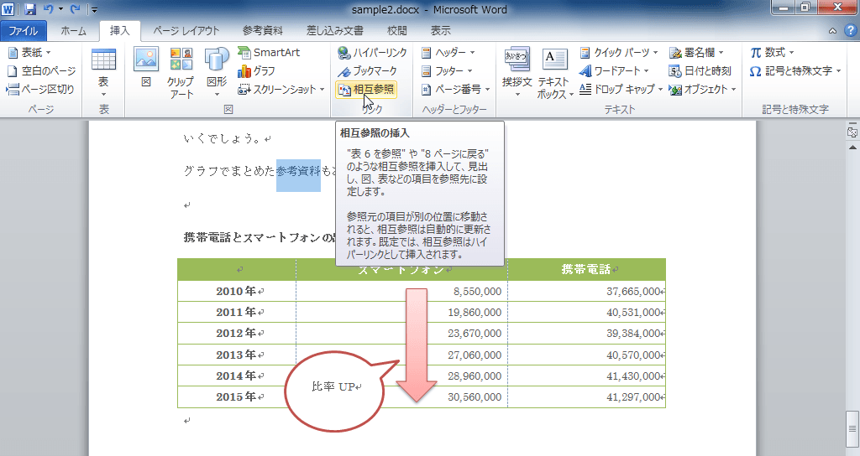
Task: Click the 相互参照 button
Action: pos(366,89)
